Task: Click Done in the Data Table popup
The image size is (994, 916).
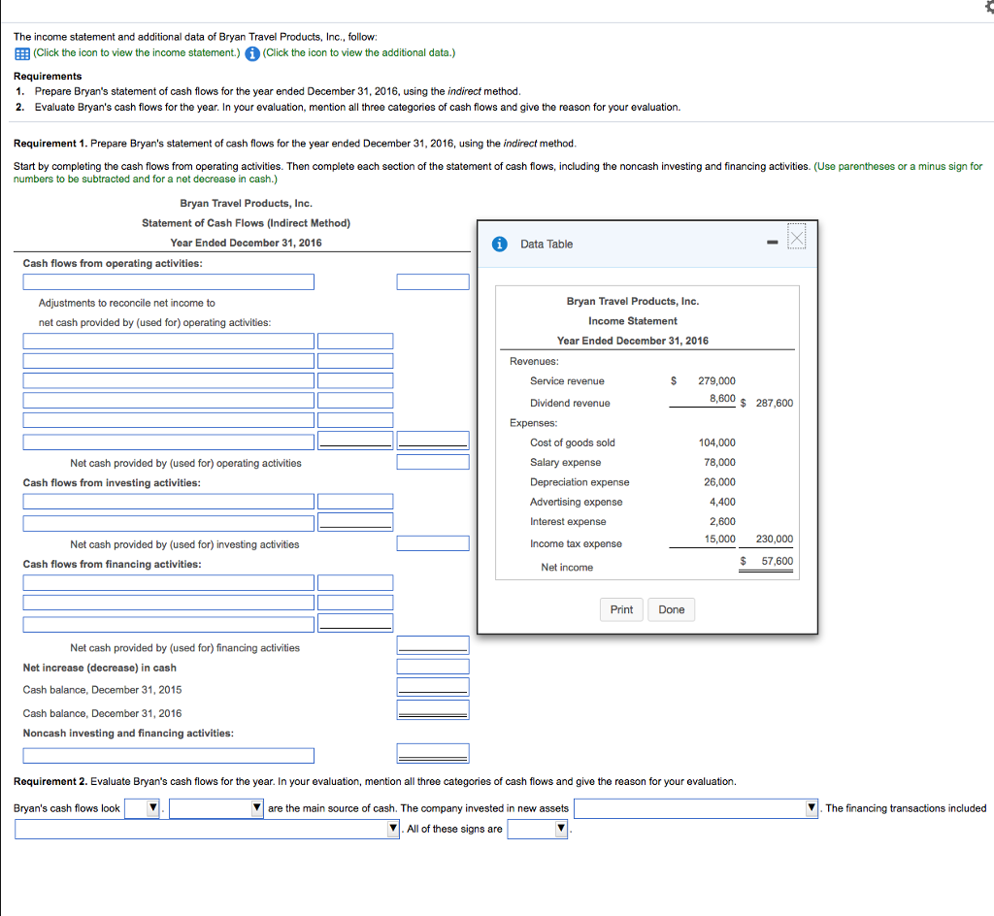Action: point(672,609)
